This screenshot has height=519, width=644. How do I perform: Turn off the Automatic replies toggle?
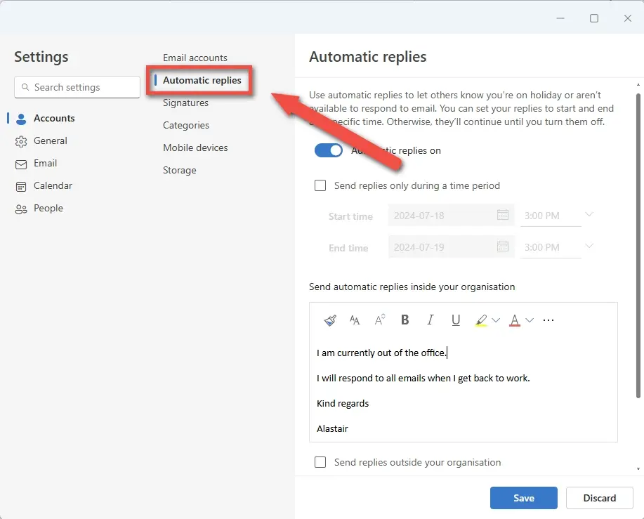click(329, 150)
